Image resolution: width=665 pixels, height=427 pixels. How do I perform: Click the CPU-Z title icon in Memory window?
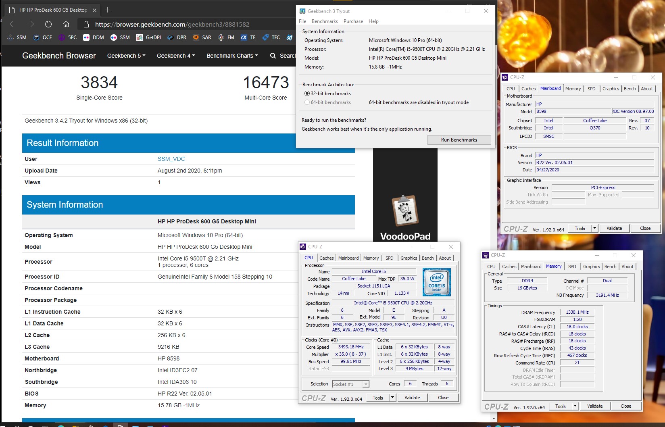coord(486,255)
